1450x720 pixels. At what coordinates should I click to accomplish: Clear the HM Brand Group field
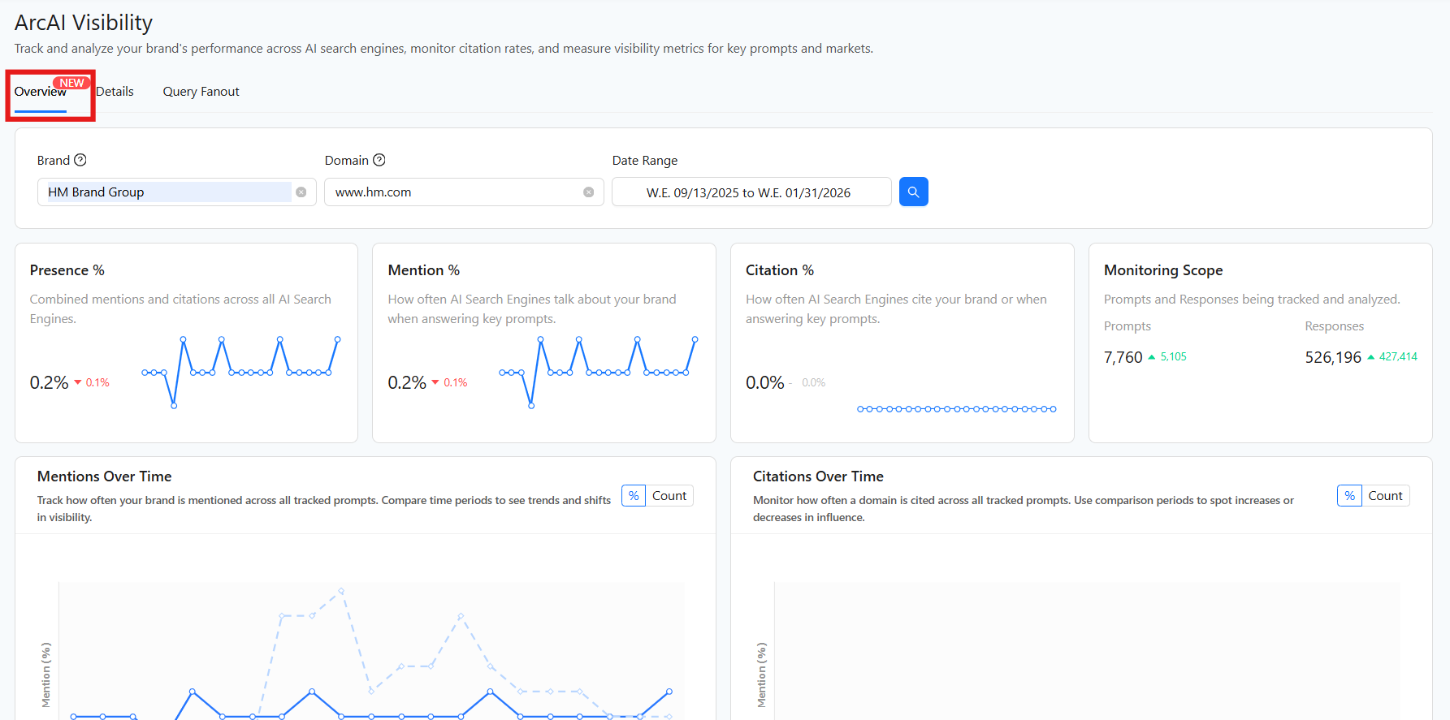point(301,192)
